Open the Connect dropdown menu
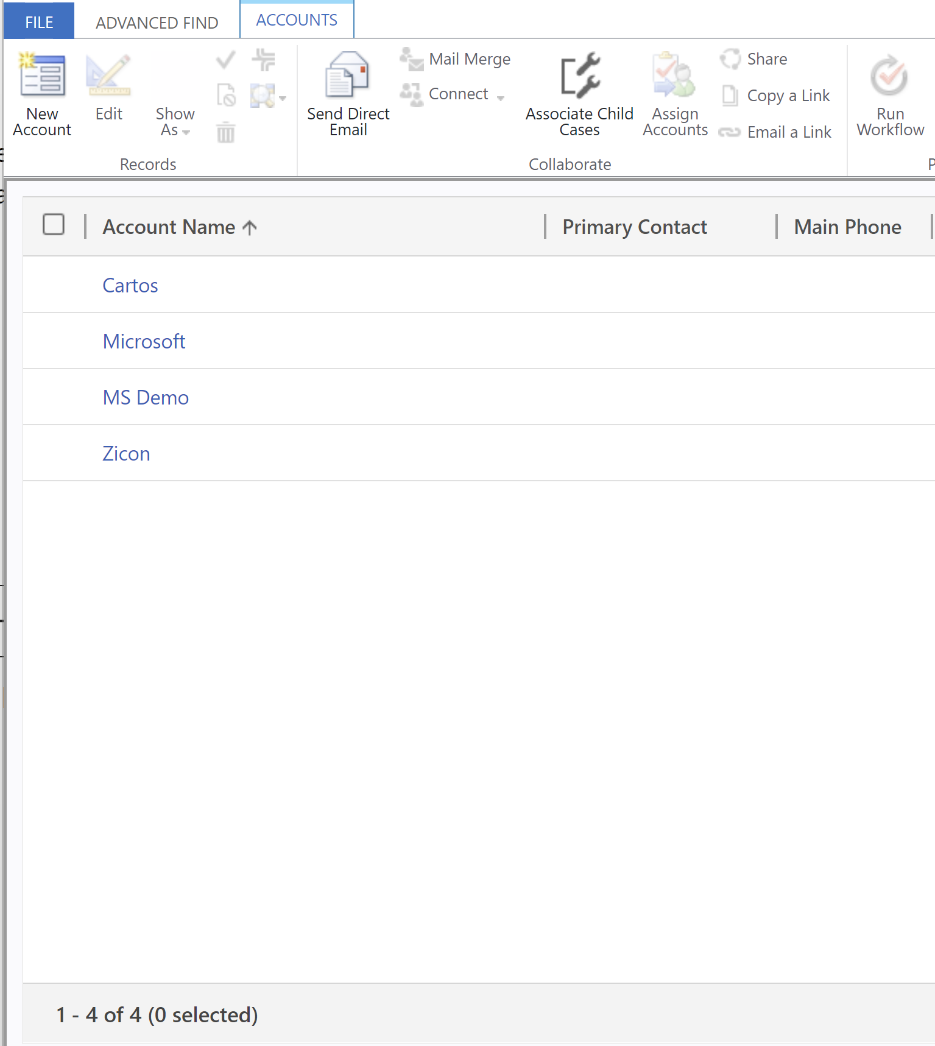935x1046 pixels. click(x=501, y=97)
